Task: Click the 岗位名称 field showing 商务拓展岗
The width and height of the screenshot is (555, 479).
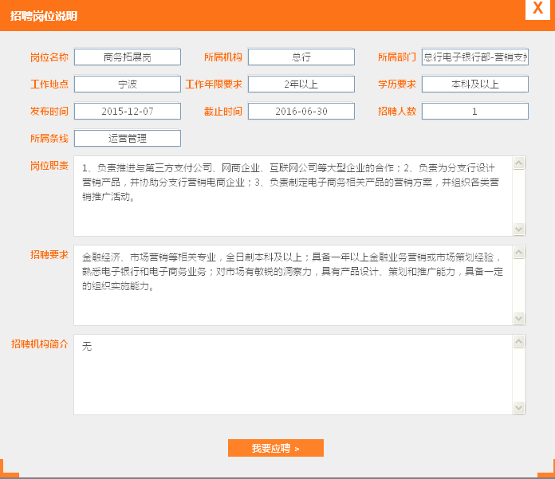Action: pyautogui.click(x=128, y=57)
